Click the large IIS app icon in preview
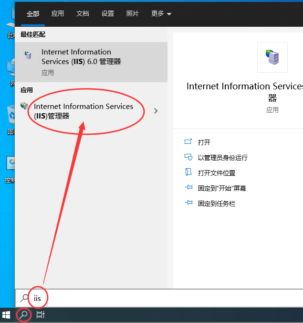The image size is (303, 323). point(272,57)
